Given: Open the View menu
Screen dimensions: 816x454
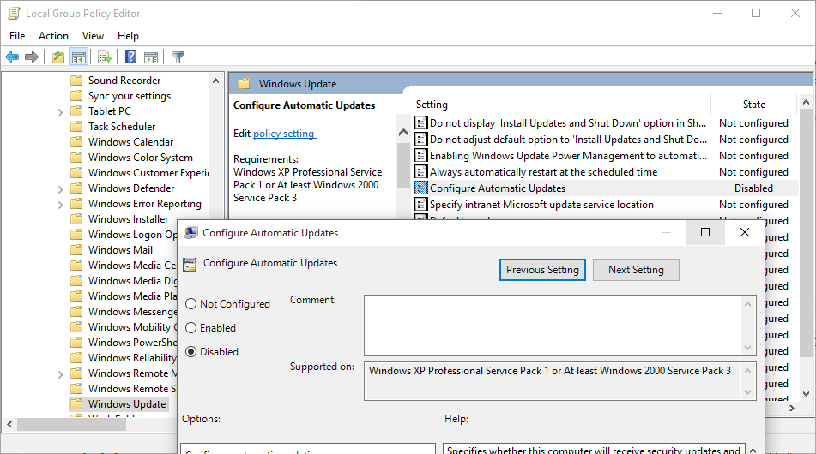Looking at the screenshot, I should pyautogui.click(x=93, y=36).
